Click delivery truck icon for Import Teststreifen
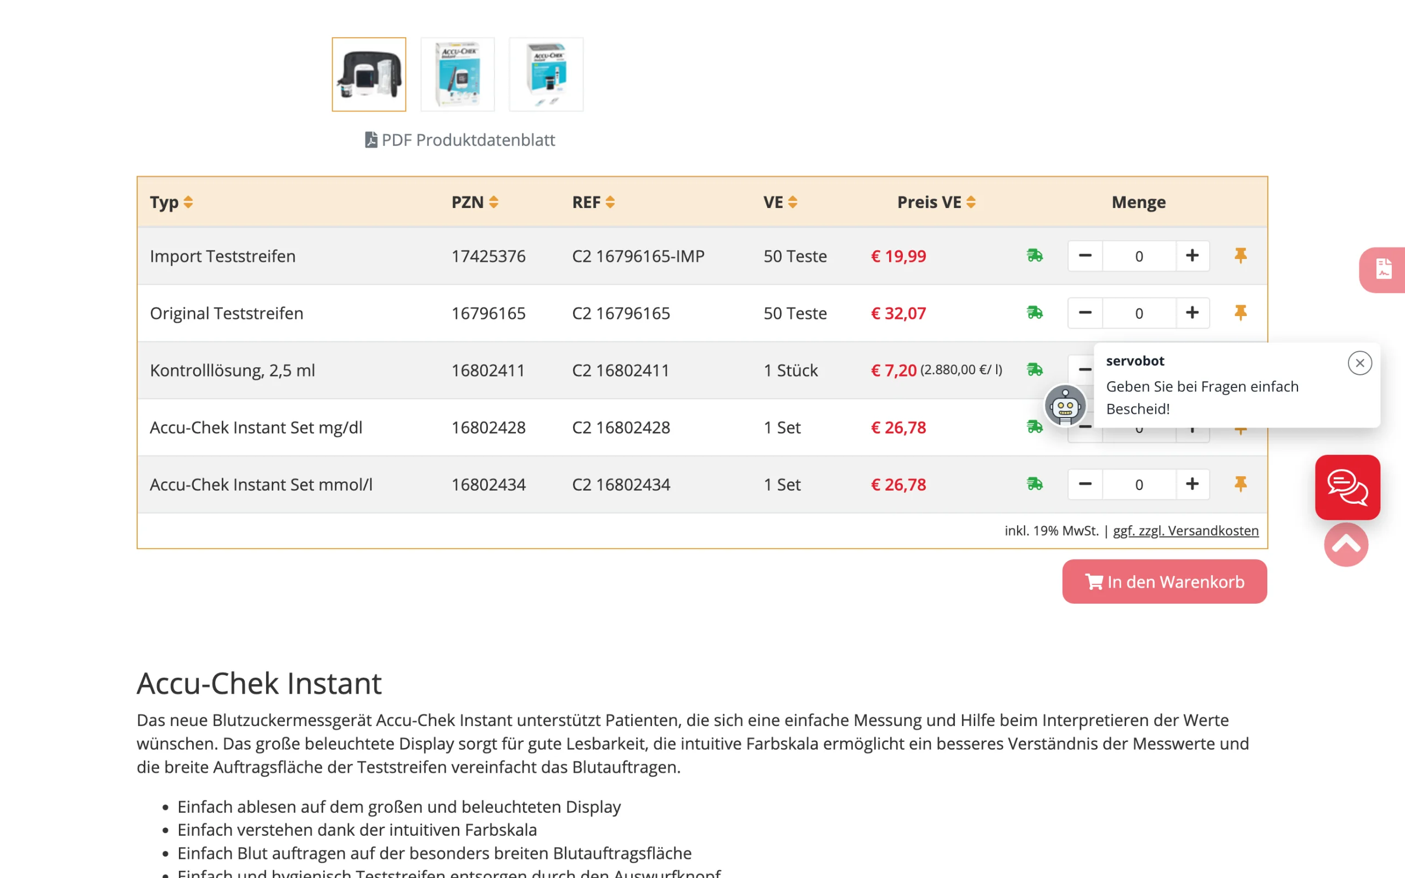This screenshot has height=878, width=1405. click(x=1035, y=256)
